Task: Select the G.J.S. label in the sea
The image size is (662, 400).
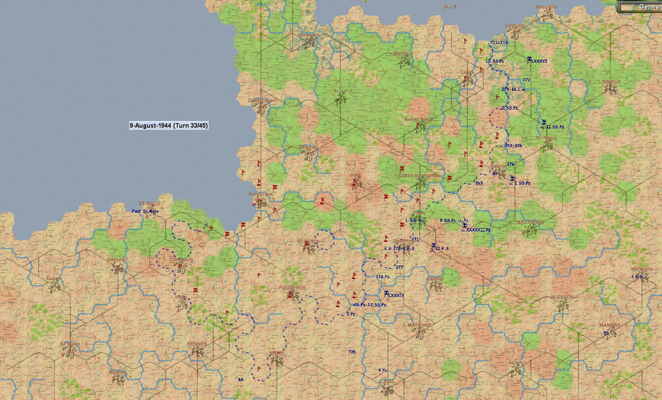Action: click(451, 7)
